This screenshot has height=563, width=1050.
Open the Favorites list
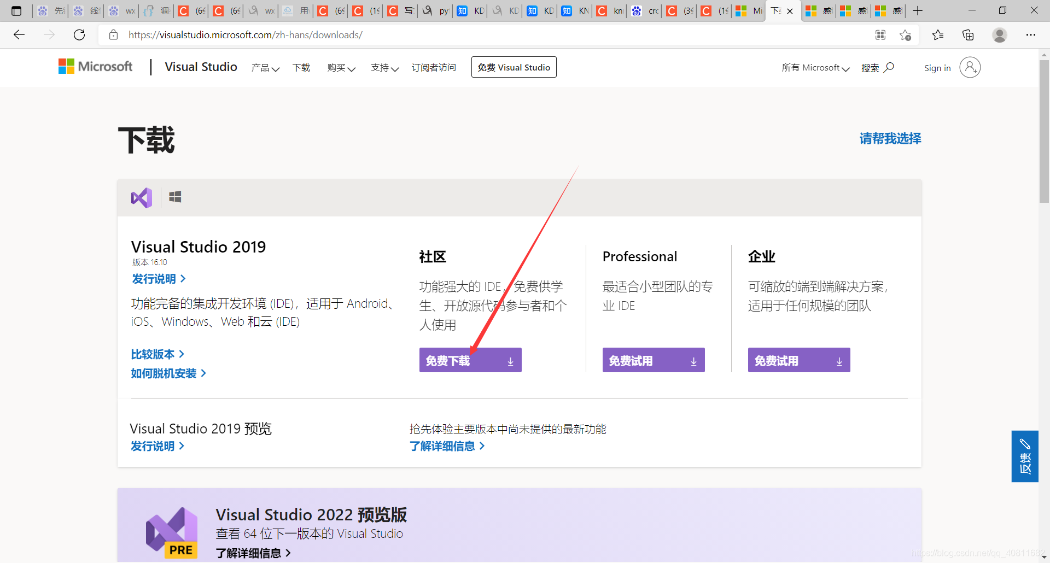[x=938, y=35]
